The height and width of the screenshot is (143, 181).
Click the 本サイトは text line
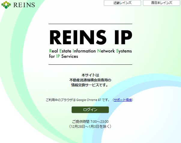(x=90, y=75)
